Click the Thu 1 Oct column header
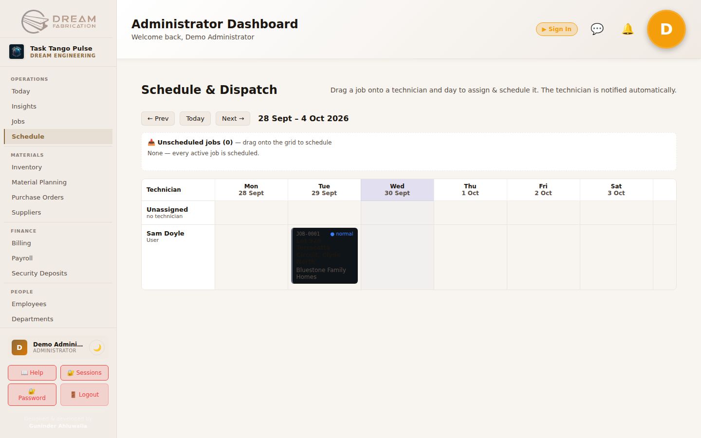Image resolution: width=701 pixels, height=438 pixels. pyautogui.click(x=470, y=190)
